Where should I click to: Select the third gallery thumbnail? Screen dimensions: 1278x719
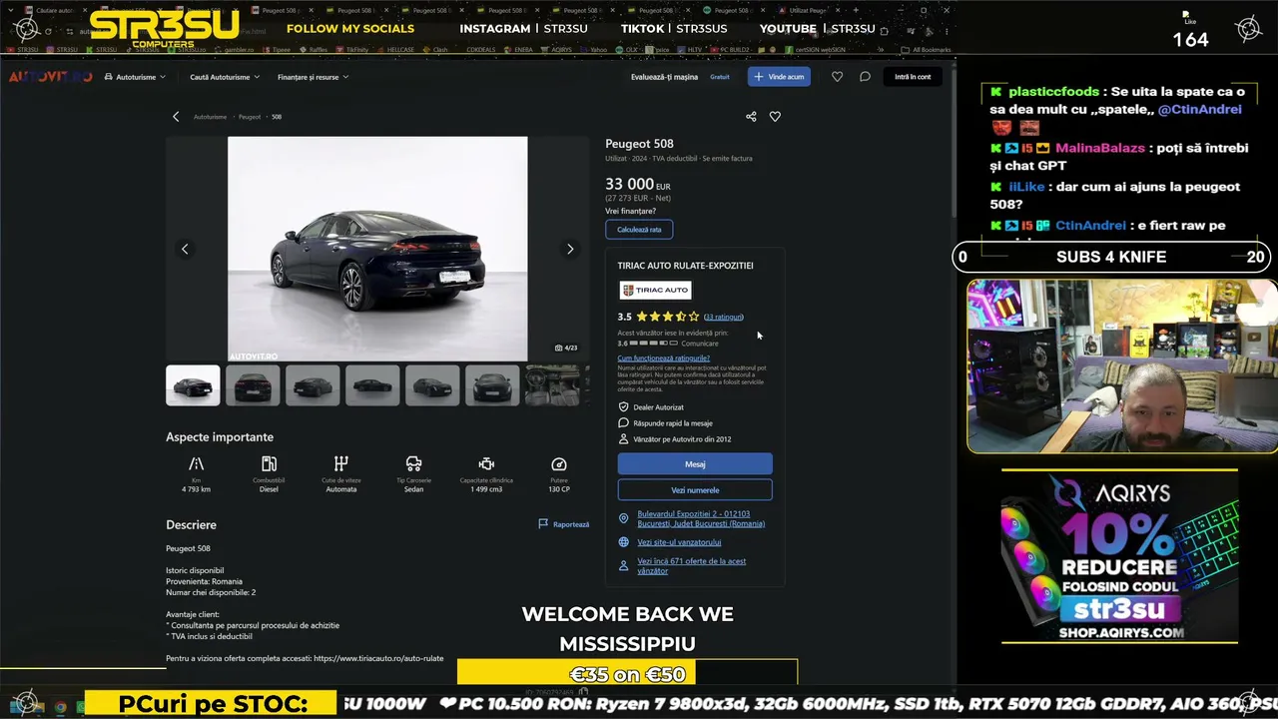313,385
